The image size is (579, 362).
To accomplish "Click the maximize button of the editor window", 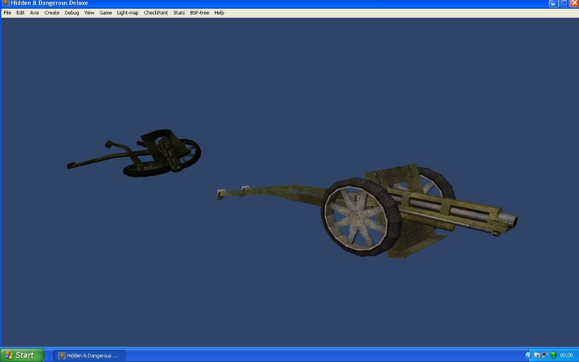I will point(564,3).
